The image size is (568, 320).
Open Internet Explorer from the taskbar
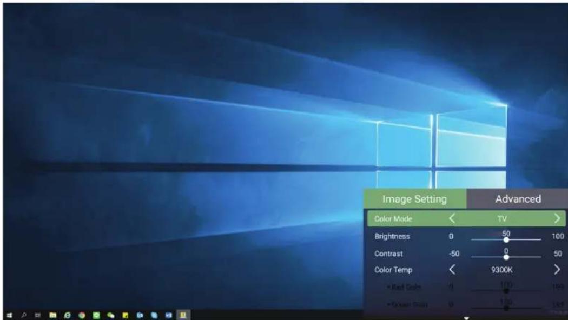[68, 315]
